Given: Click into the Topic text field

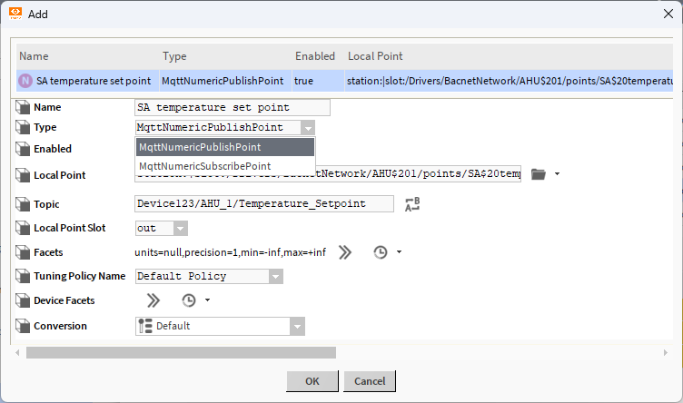Looking at the screenshot, I should point(263,204).
